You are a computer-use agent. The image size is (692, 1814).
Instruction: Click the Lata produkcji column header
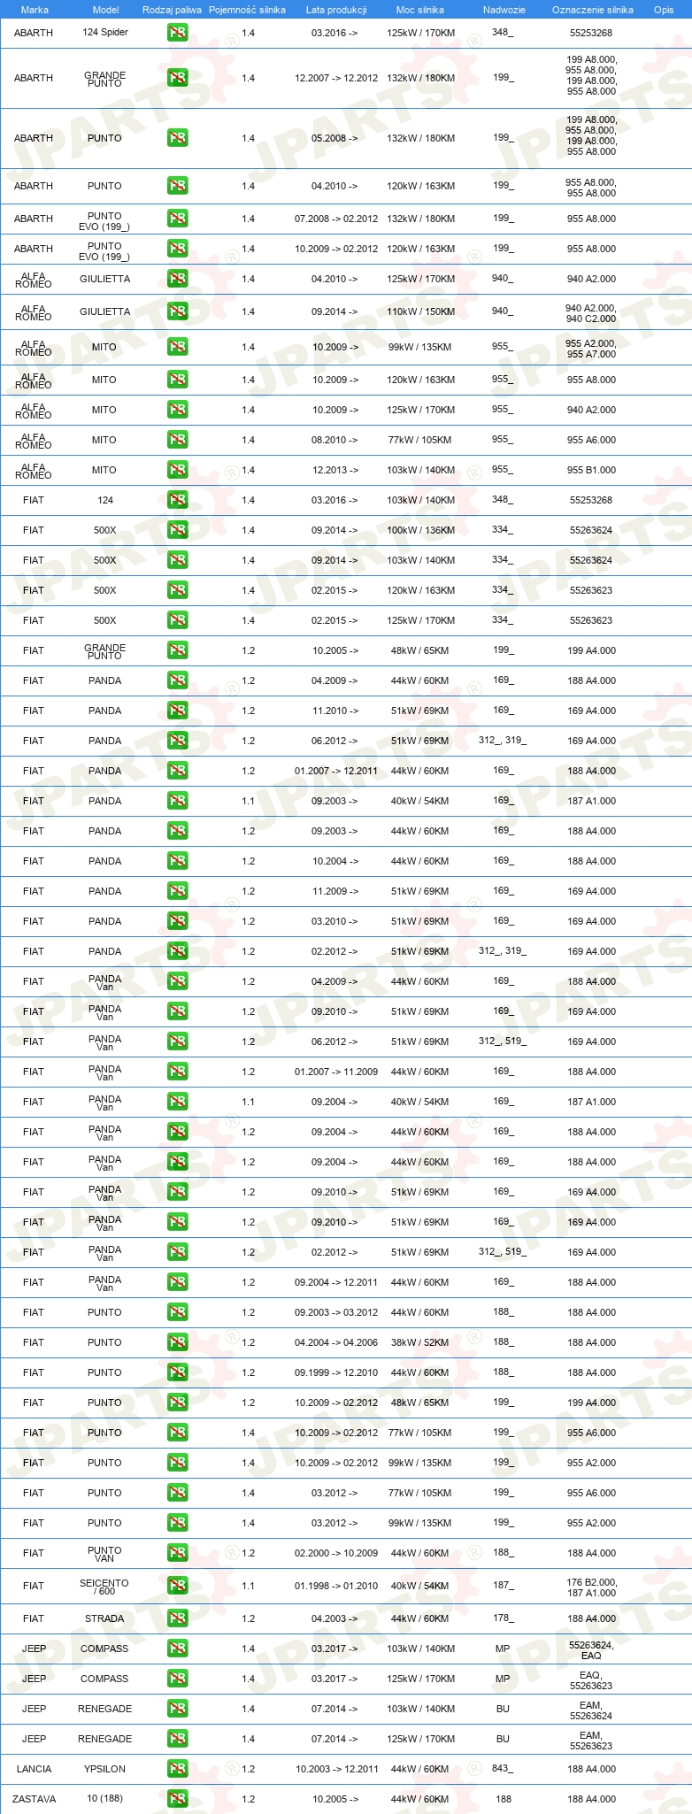click(336, 10)
